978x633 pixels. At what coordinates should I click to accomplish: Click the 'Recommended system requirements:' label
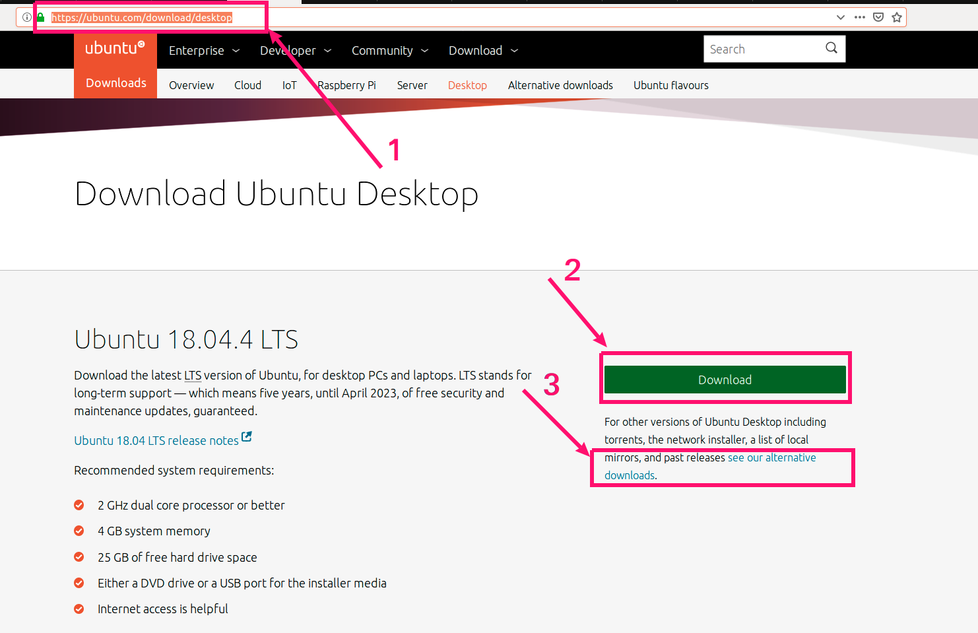coord(174,471)
